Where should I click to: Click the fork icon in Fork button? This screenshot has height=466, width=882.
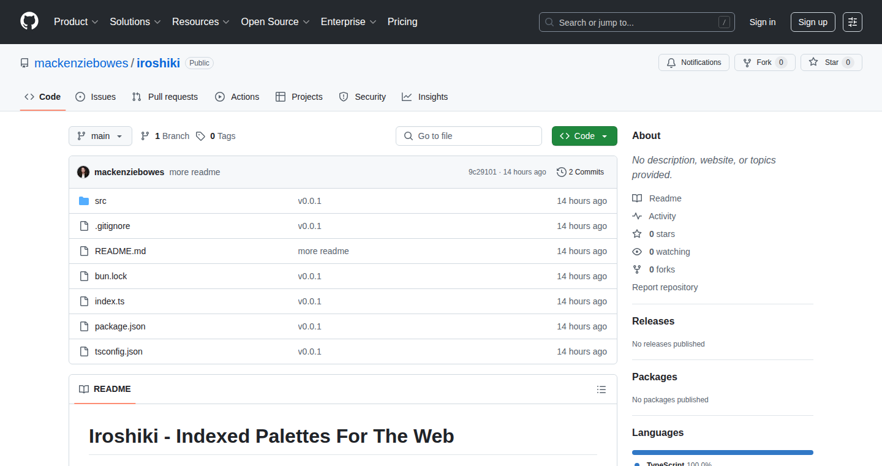[x=747, y=62]
